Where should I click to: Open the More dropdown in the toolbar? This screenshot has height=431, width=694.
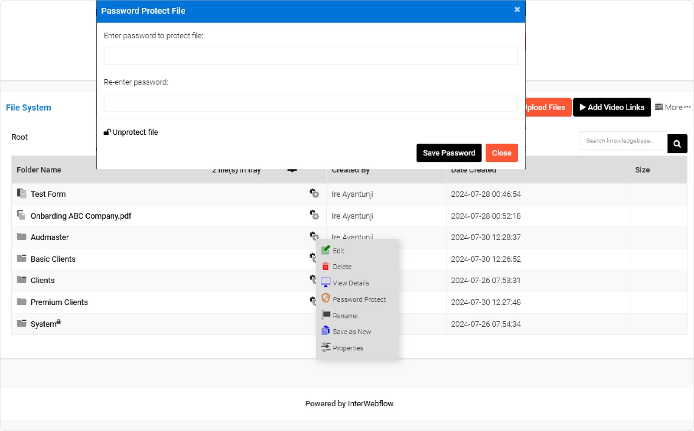coord(672,107)
